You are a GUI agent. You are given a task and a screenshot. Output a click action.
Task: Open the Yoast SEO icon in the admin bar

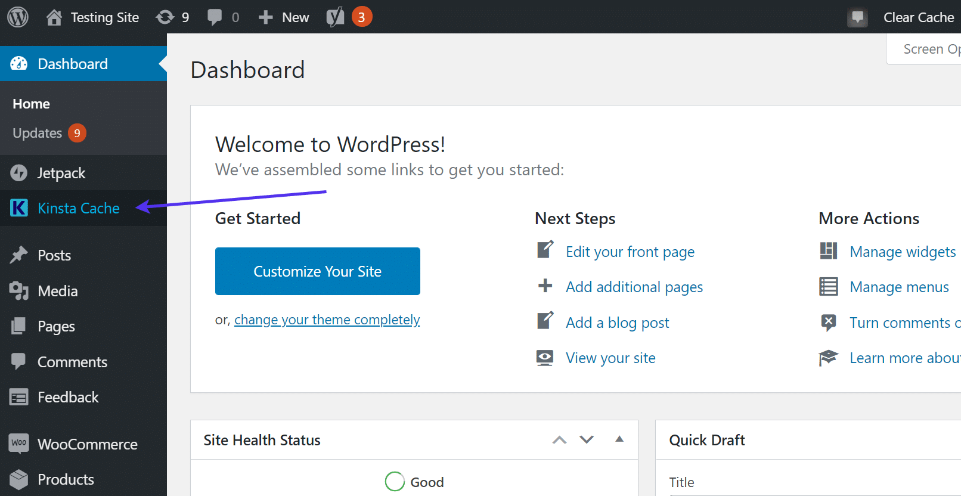point(335,17)
